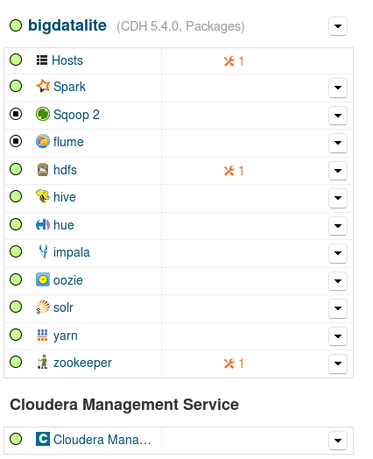The image size is (373, 459).
Task: Click the oozie service icon
Action: pos(43,279)
